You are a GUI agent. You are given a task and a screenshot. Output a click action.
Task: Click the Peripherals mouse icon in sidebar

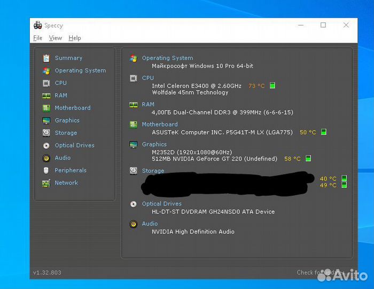click(x=46, y=171)
